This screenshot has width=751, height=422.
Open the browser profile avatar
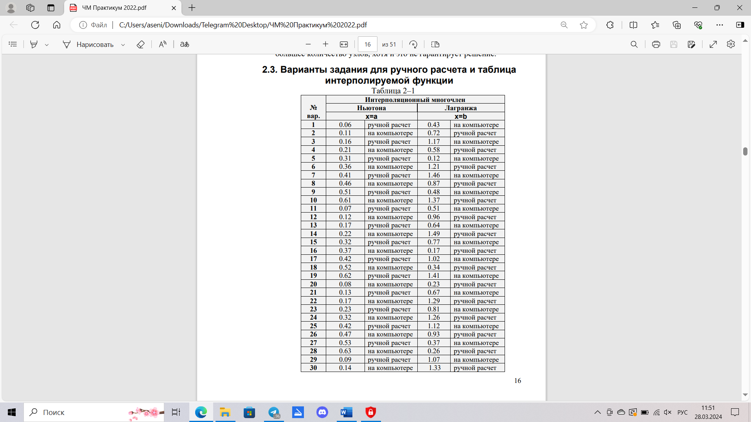tap(11, 8)
